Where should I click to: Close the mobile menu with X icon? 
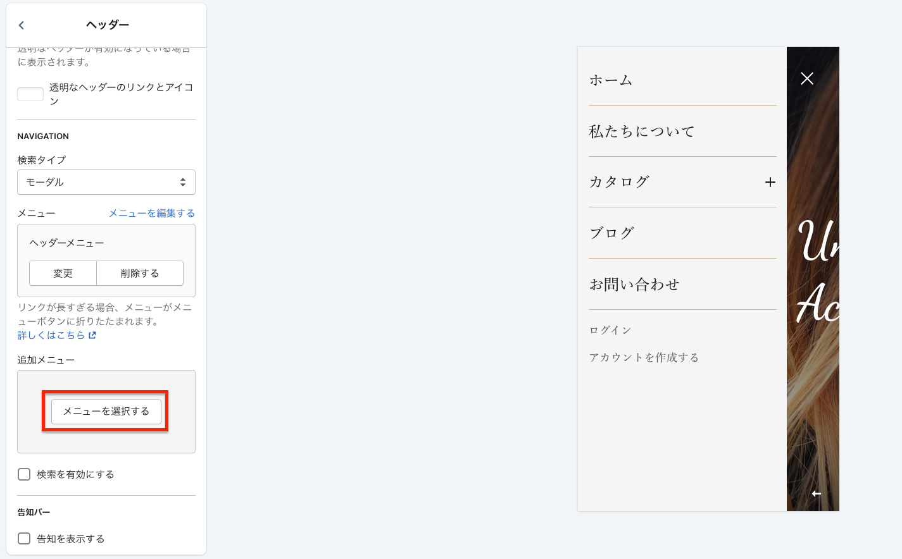coord(806,78)
